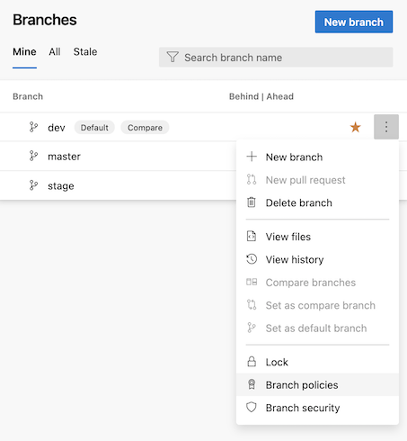Viewport: 407px width, 441px height.
Task: Switch to the Stale branches tab
Action: tap(85, 52)
